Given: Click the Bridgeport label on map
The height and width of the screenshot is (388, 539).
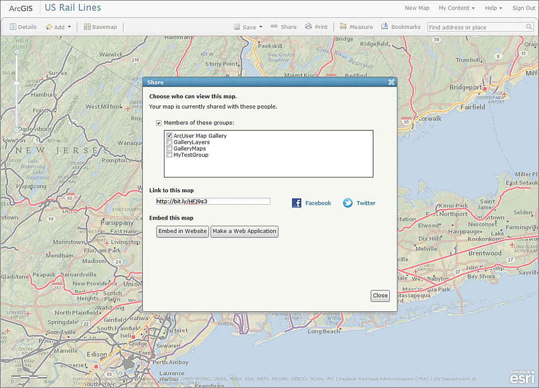Looking at the screenshot, I should 465,87.
